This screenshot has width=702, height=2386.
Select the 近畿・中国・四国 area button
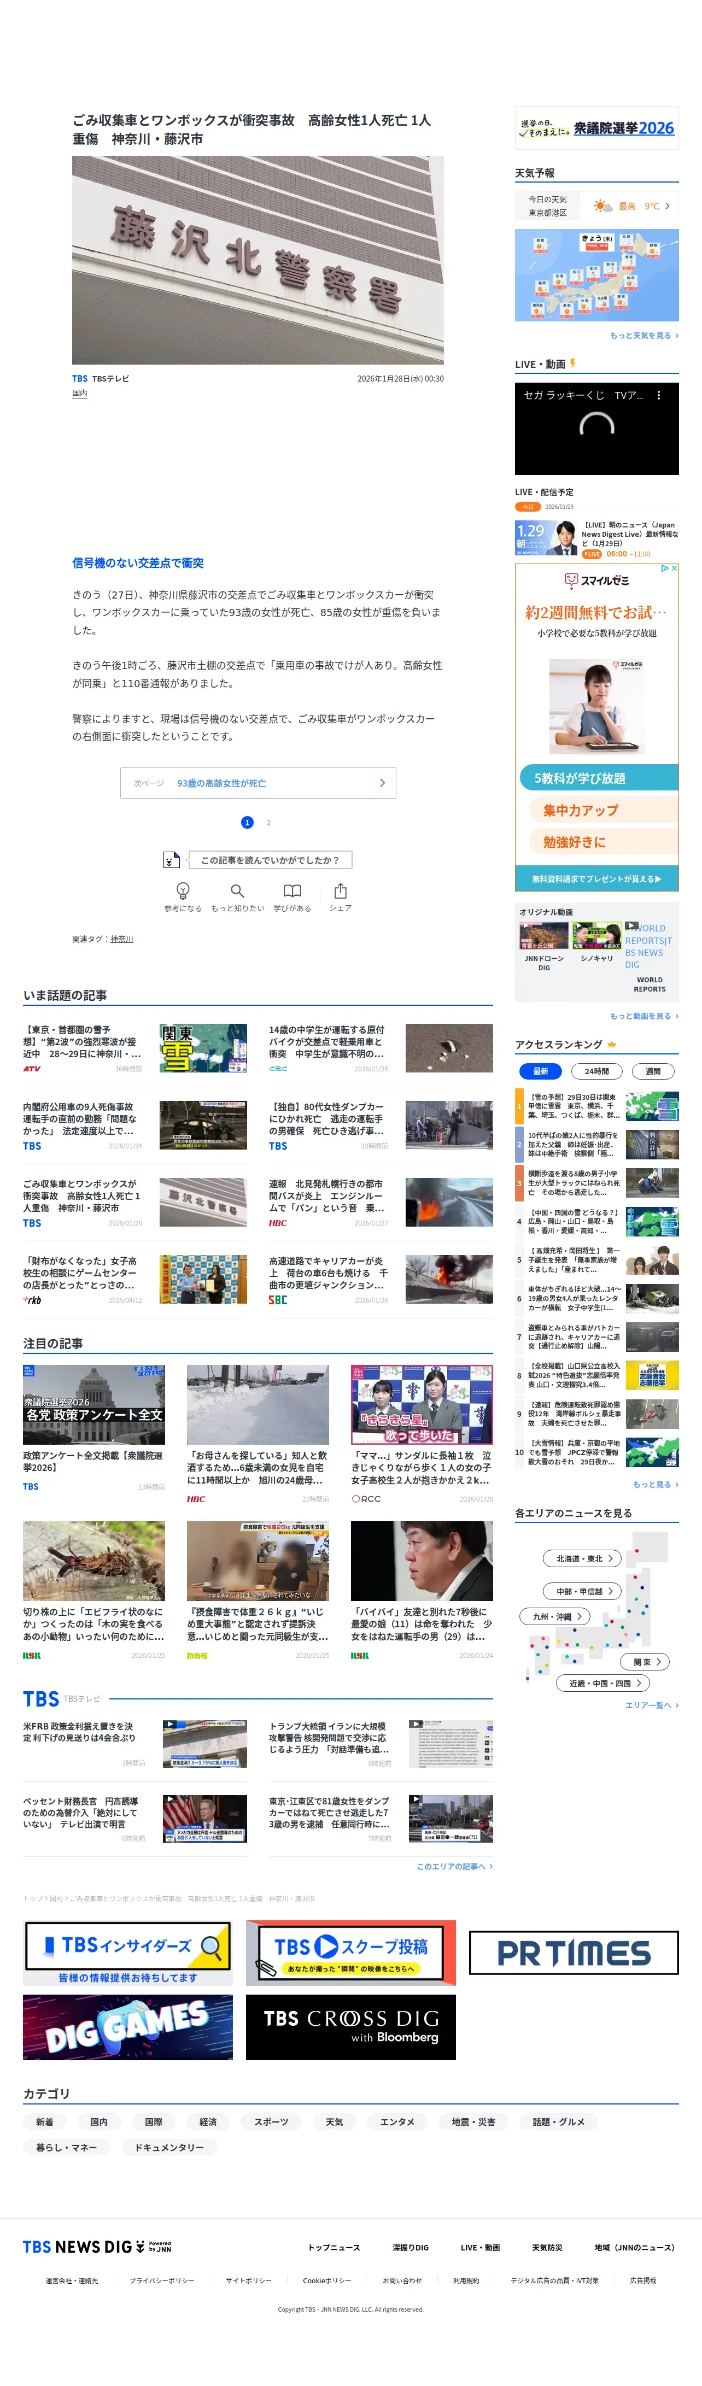(603, 1683)
